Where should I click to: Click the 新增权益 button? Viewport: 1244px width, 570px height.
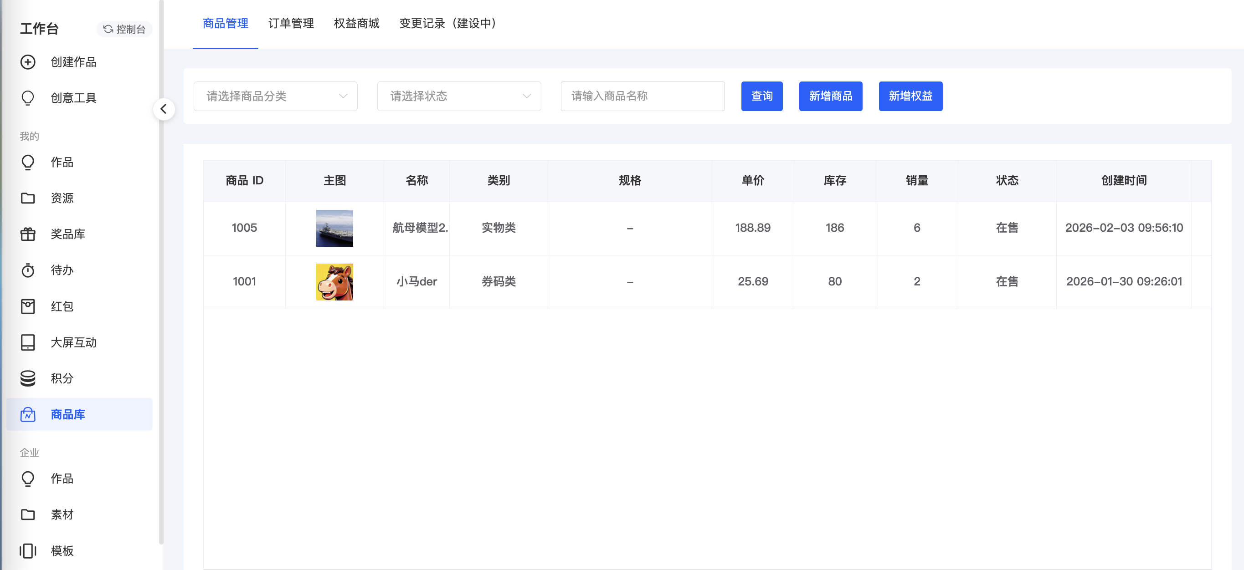pos(910,96)
